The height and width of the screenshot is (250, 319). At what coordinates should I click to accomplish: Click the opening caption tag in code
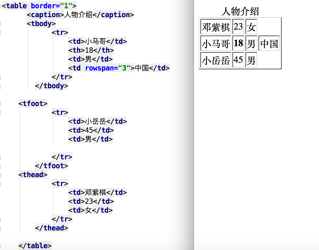[45, 15]
